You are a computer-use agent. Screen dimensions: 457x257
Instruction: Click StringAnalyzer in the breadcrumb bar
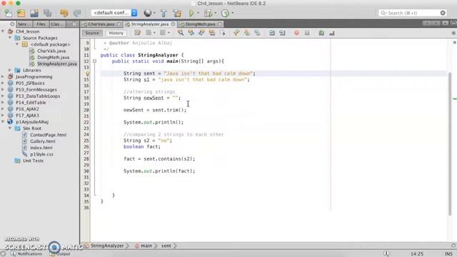pos(107,246)
